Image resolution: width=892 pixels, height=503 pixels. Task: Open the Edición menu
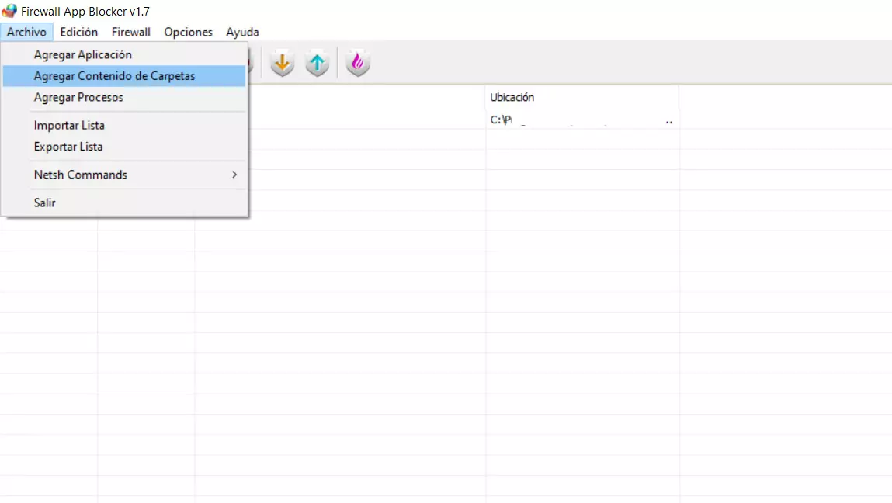pos(79,32)
